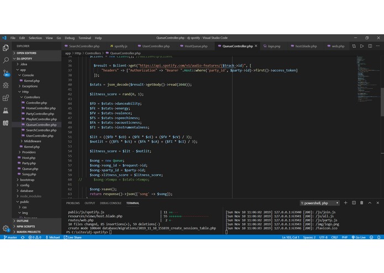The height and width of the screenshot is (273, 384).
Task: Switch to the Debug Console panel tab
Action: coord(111,203)
